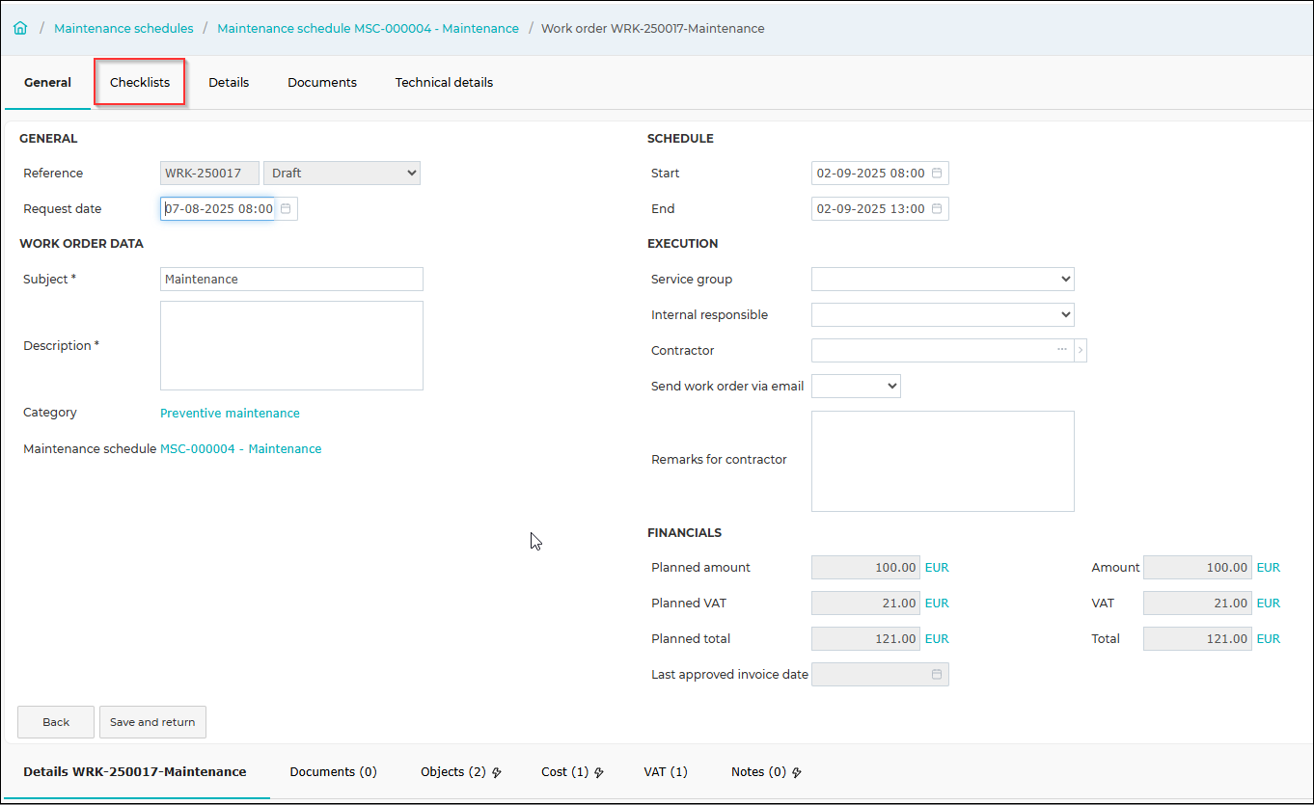Click the Contractor lookup ellipsis icon
Image resolution: width=1314 pixels, height=805 pixels.
[x=1062, y=350]
